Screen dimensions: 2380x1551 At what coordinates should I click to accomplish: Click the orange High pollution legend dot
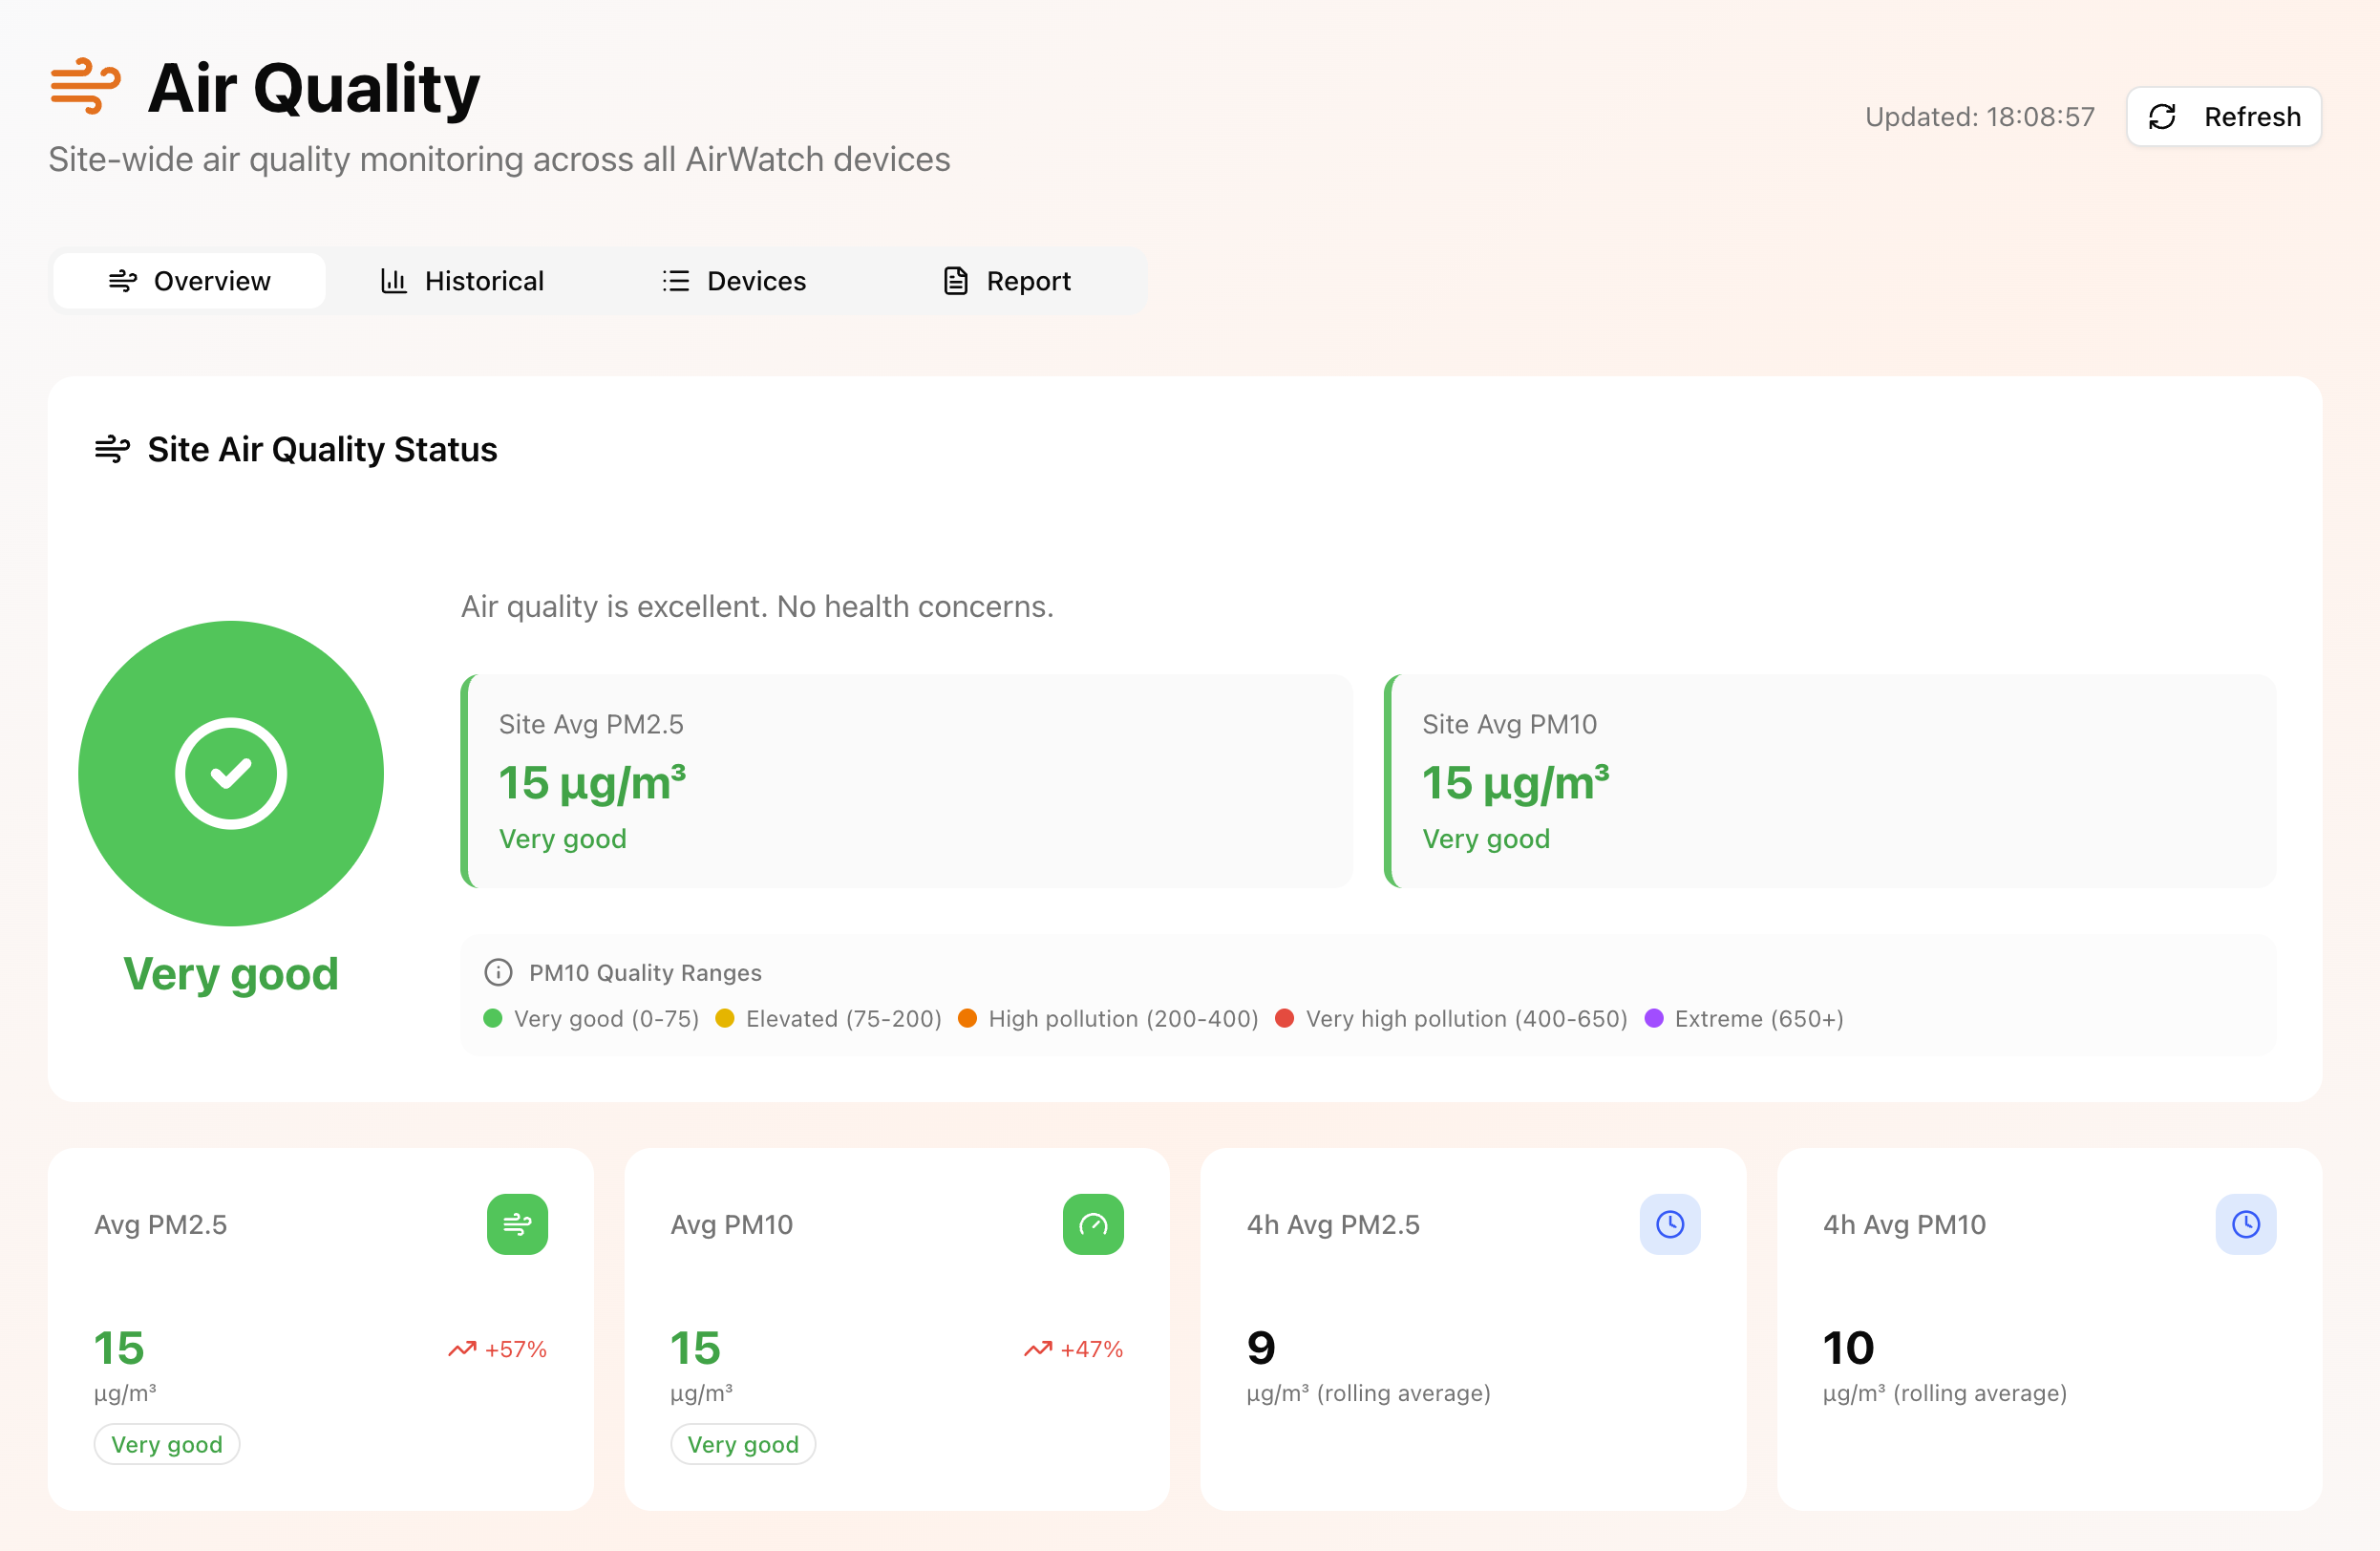pos(967,1018)
